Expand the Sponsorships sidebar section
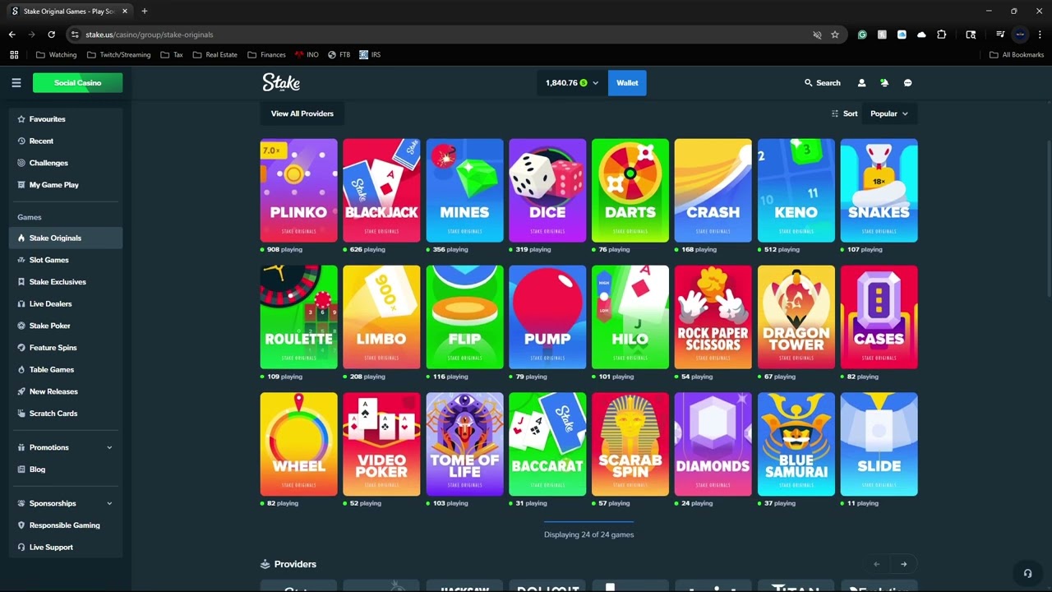The image size is (1052, 592). 66,503
